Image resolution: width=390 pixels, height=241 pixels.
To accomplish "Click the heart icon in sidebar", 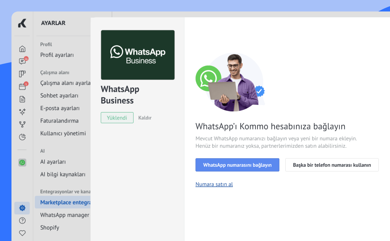I will click(22, 233).
